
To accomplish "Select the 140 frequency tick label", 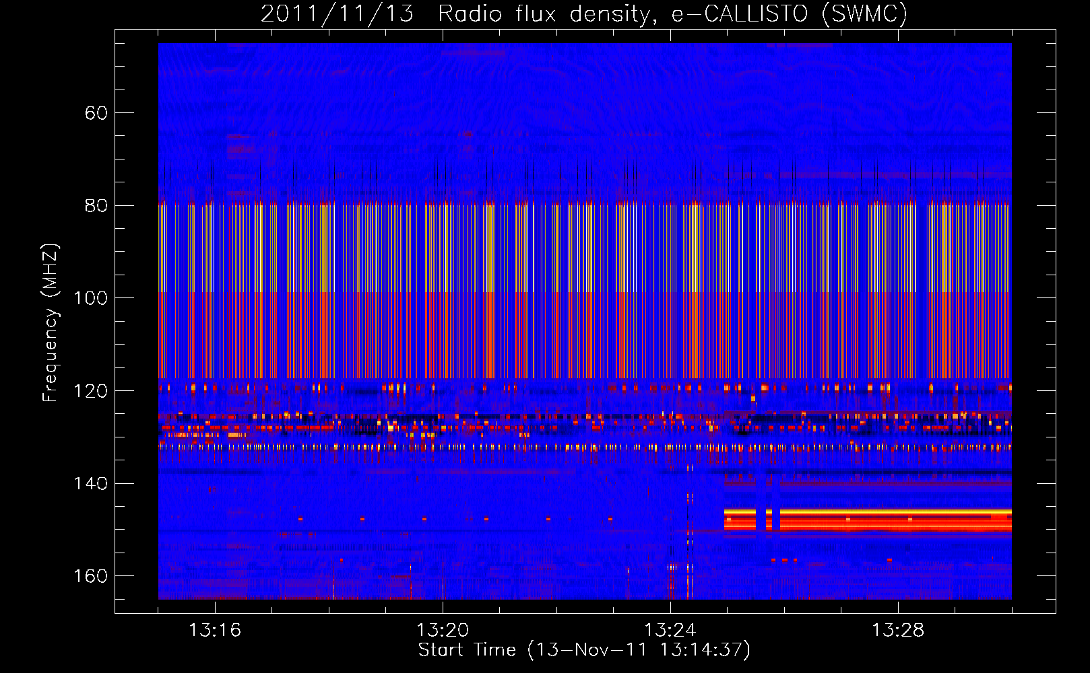I will (91, 483).
